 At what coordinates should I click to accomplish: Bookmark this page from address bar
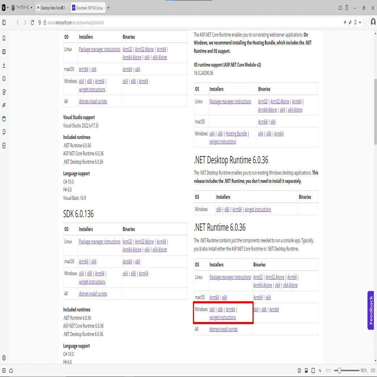[x=355, y=22]
